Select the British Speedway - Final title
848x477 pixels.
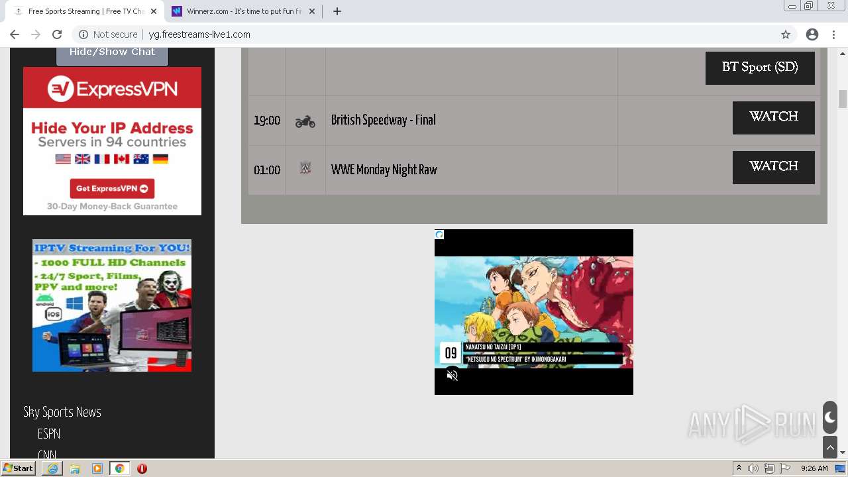tap(383, 120)
